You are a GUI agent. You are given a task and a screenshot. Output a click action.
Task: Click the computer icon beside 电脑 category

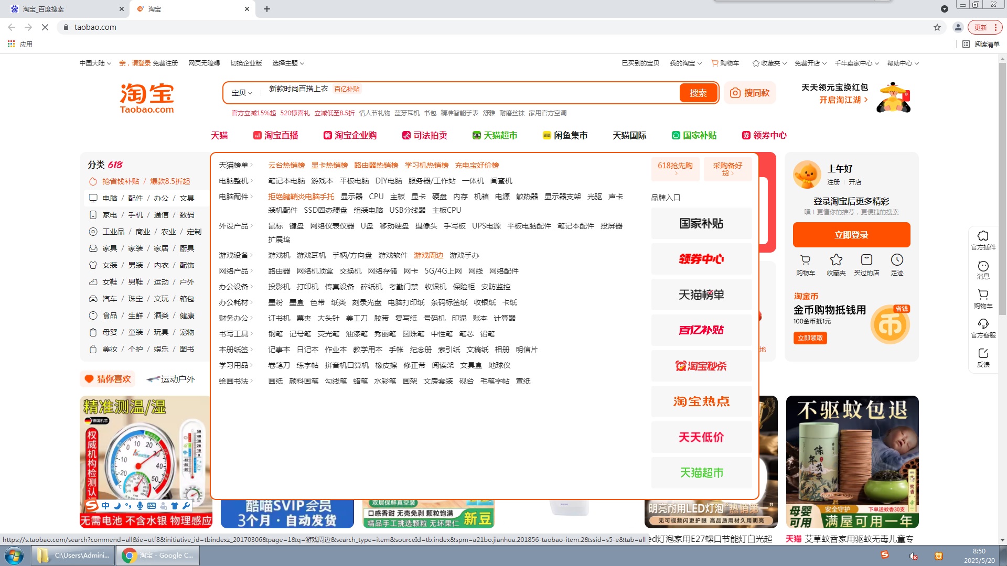pos(93,198)
